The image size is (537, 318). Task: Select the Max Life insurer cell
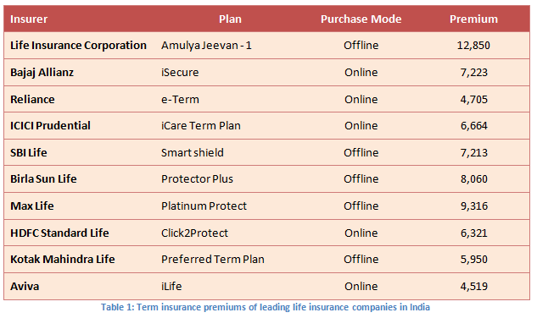tap(32, 206)
